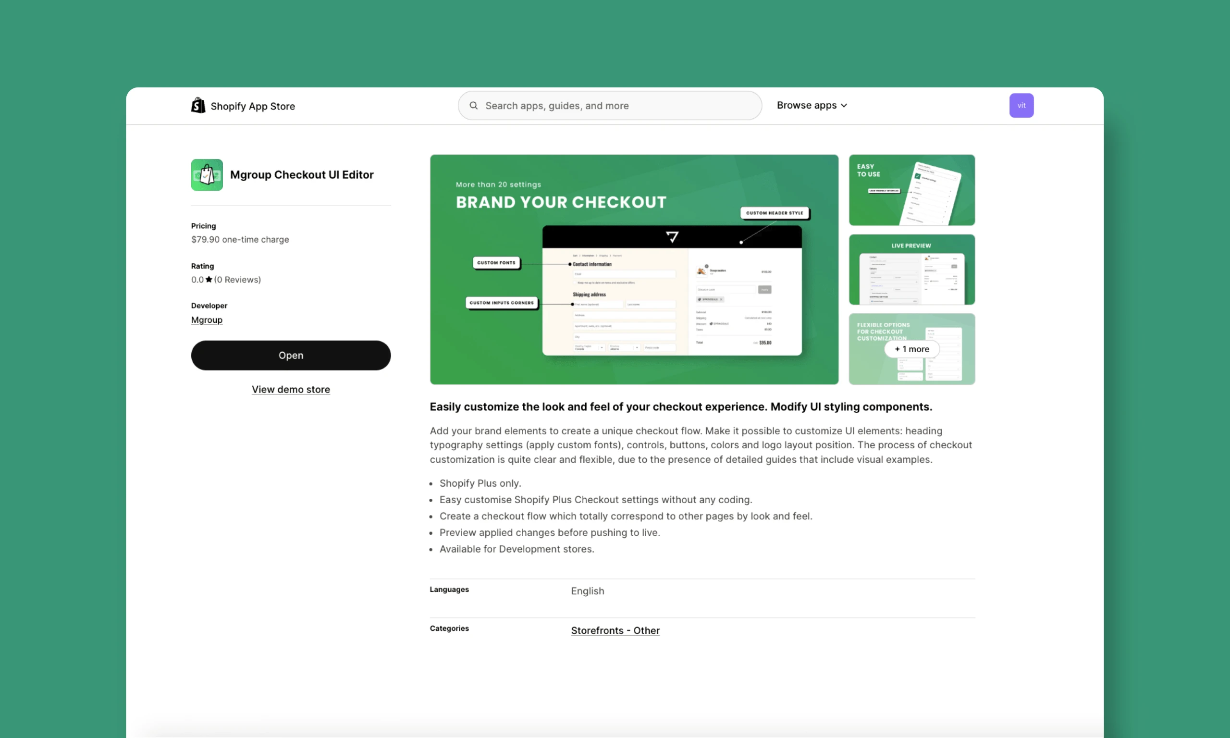
Task: Click the '+ 1 more' screenshots button
Action: (x=911, y=349)
